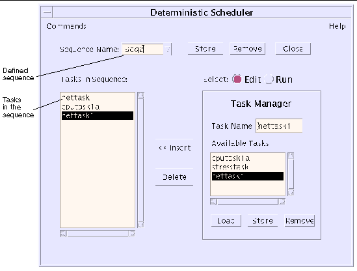Select highlighted nettask1 in Tasks in Sequence
357x271 pixels.
(x=98, y=116)
